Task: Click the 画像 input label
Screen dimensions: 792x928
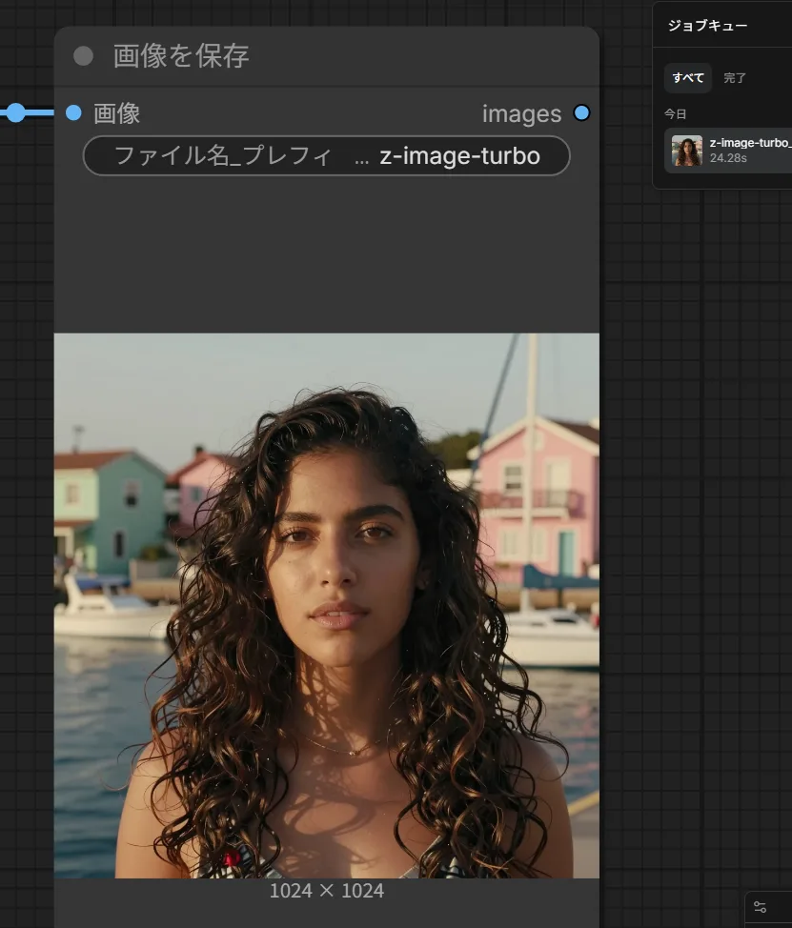Action: (x=116, y=113)
